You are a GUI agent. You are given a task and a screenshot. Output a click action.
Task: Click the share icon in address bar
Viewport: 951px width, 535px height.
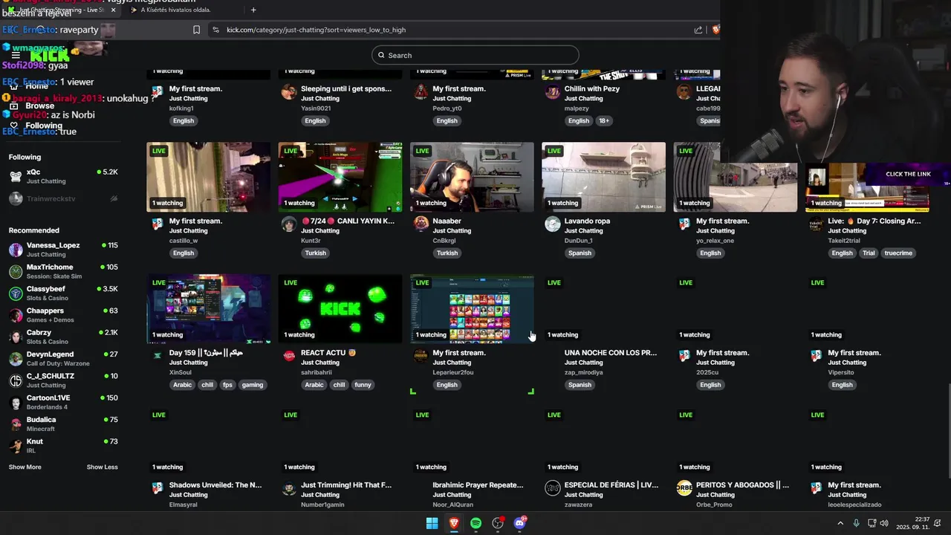point(698,30)
